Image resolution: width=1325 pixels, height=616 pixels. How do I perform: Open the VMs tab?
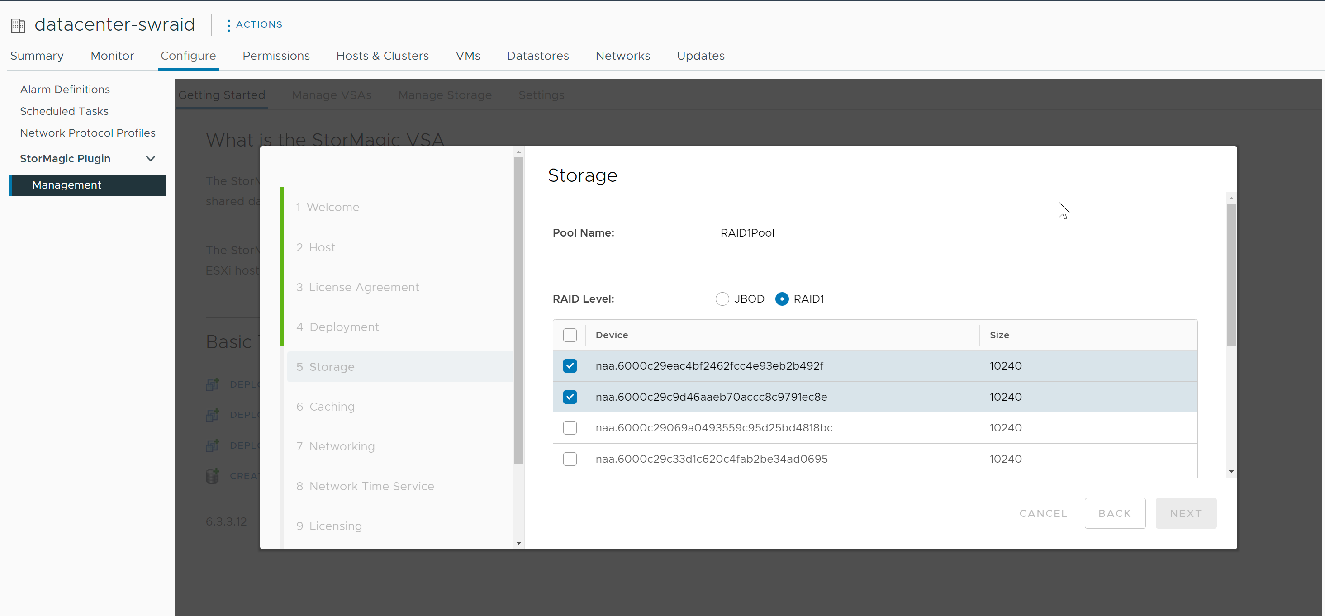(x=468, y=56)
